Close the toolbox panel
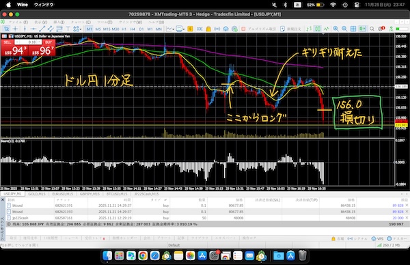This screenshot has height=265, width=410. pyautogui.click(x=3, y=199)
